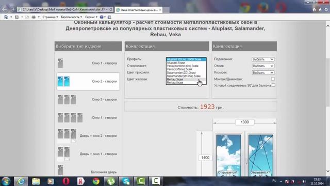This screenshot has width=330, height=186.
Task: Choose 'Aluplast IDEAL 2000 3кам' profile option
Action: (x=186, y=59)
